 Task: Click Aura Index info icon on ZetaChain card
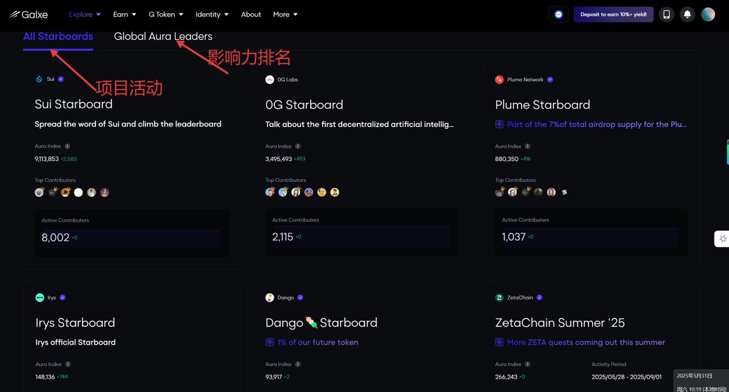click(528, 364)
